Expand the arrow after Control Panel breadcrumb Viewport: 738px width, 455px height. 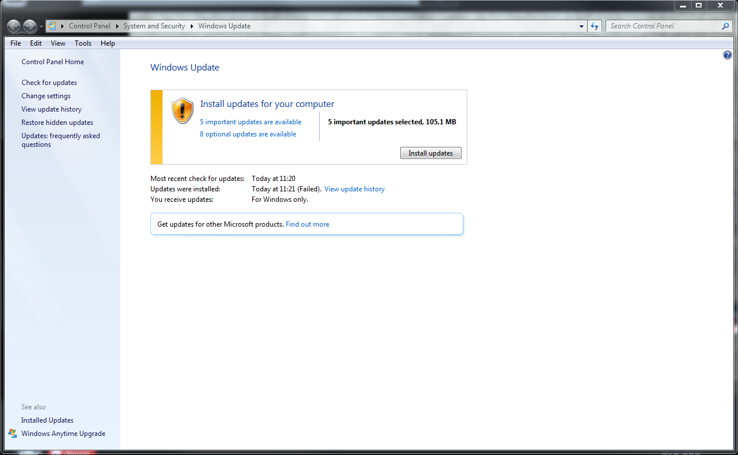click(x=117, y=26)
